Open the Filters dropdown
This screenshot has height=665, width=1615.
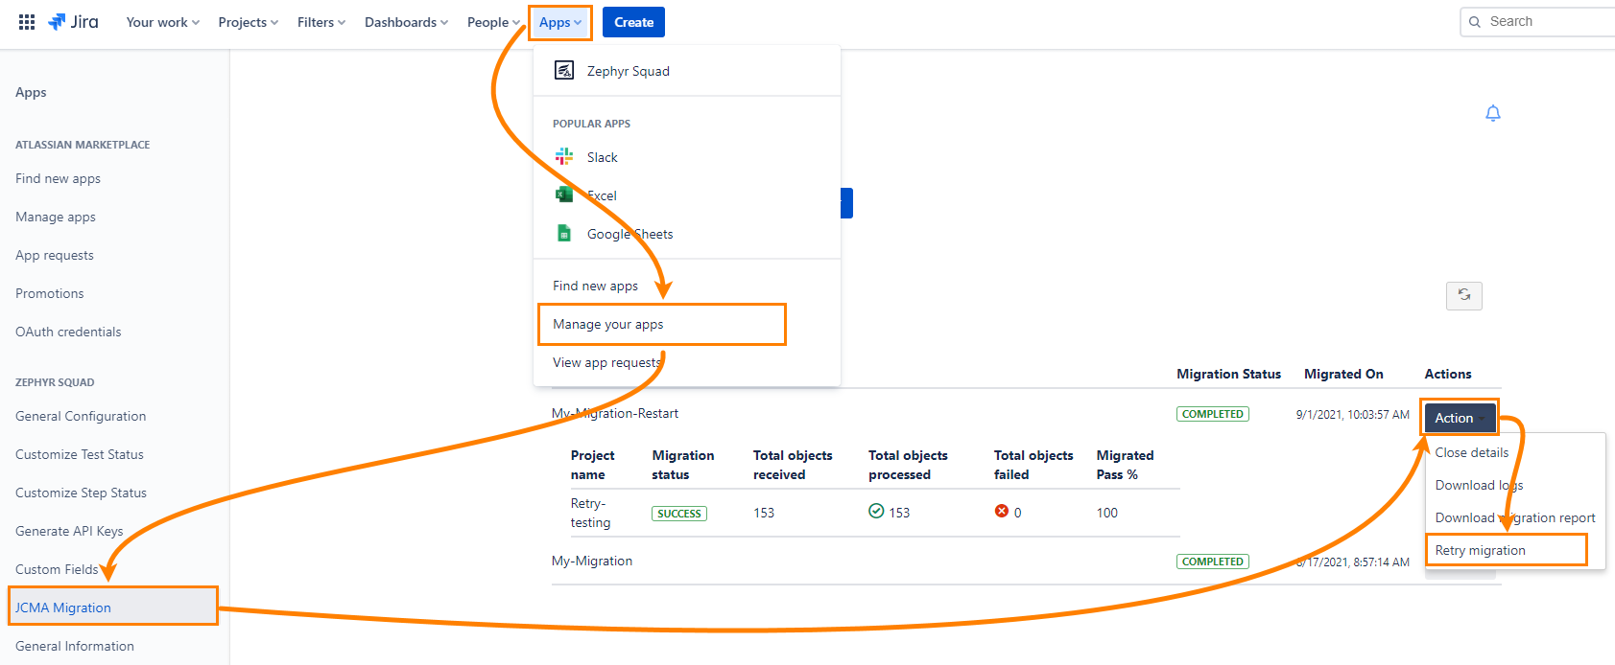321,22
